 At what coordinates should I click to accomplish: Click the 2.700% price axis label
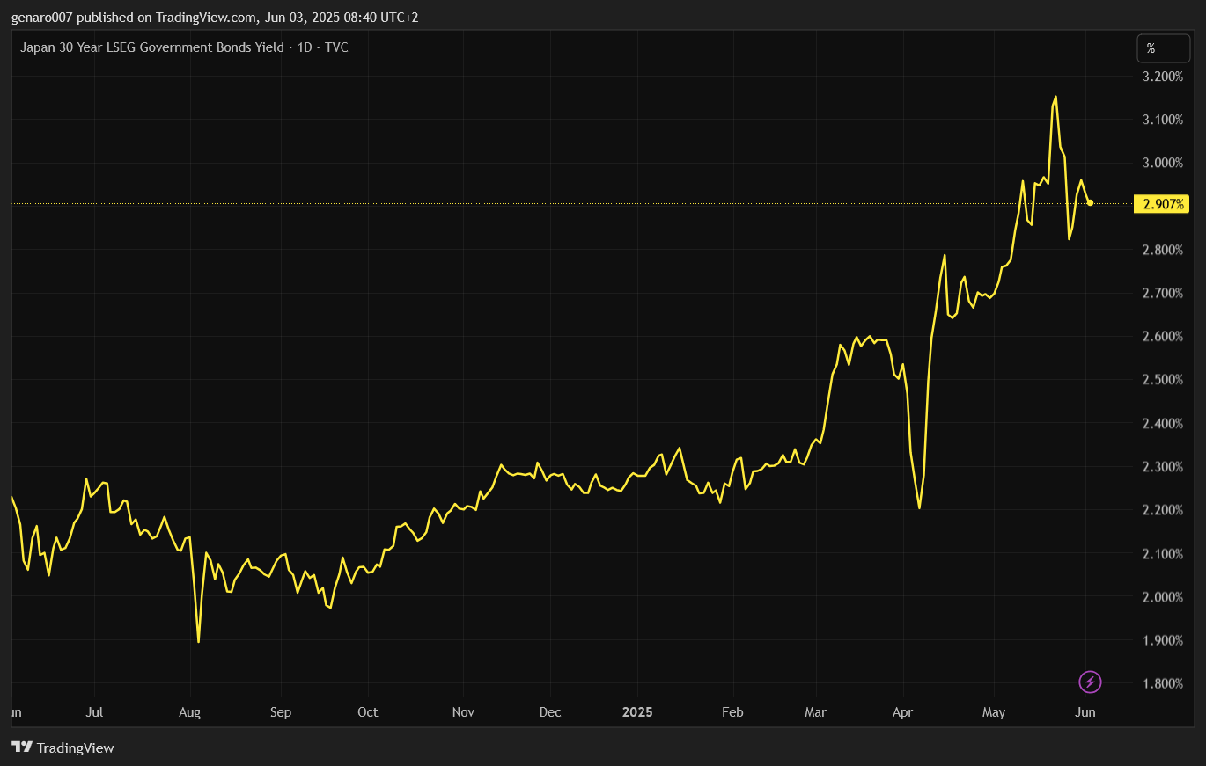[x=1163, y=293]
